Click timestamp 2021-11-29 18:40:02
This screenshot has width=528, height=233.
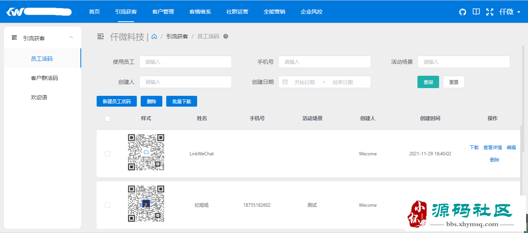[x=430, y=154]
